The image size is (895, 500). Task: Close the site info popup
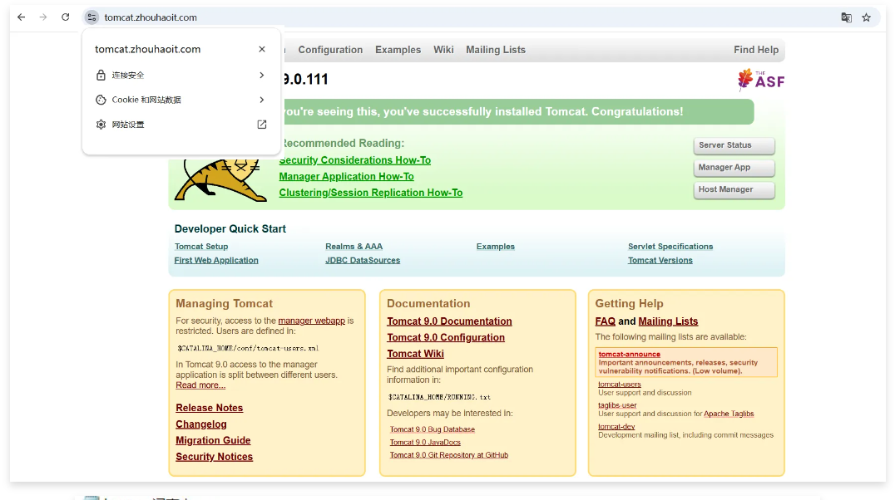pyautogui.click(x=262, y=49)
